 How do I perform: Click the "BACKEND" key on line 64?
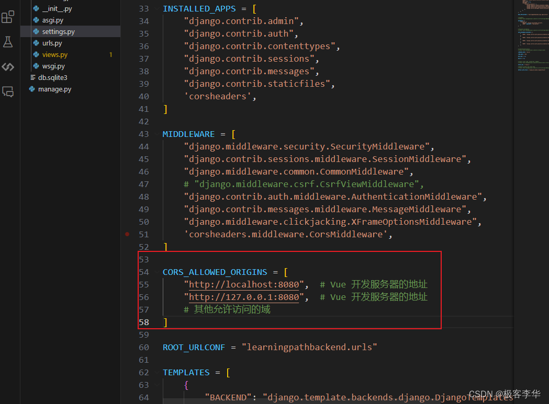pyautogui.click(x=228, y=398)
